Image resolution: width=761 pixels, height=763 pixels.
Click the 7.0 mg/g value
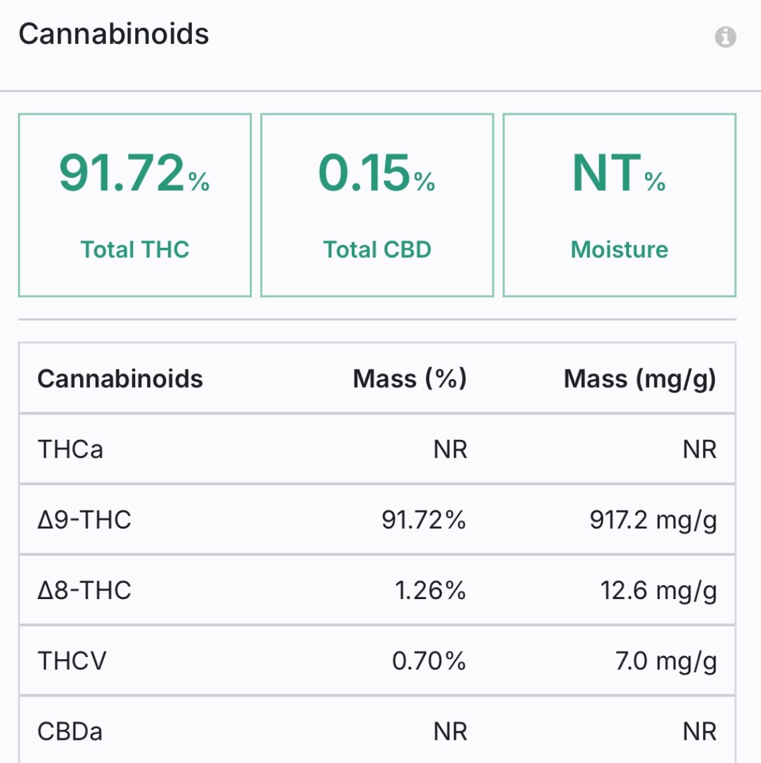[x=666, y=661]
